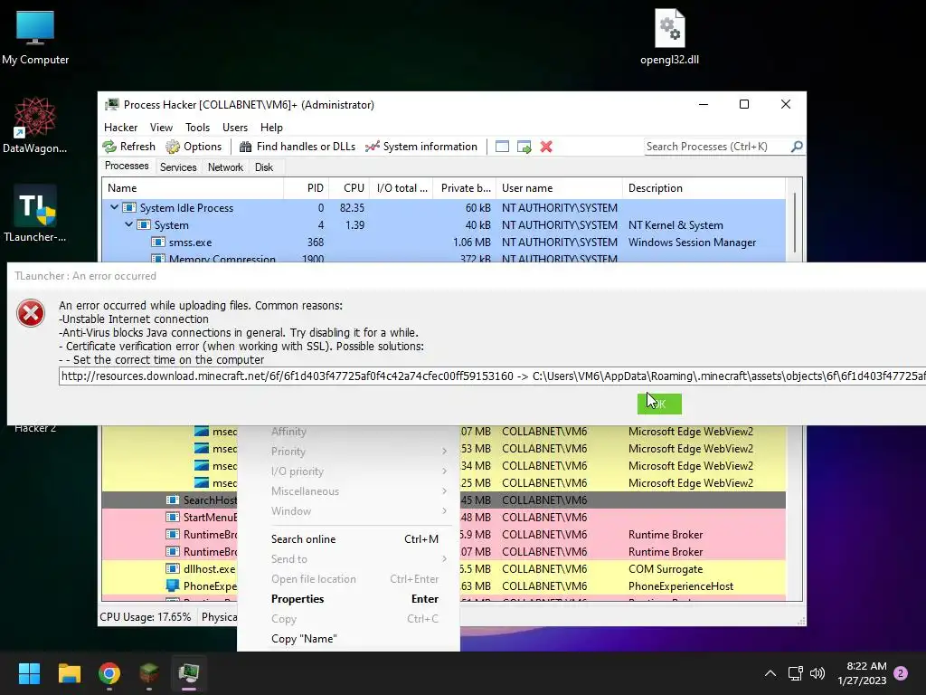Expand Priority submenu
Viewport: 926px width, 695px height.
point(354,452)
